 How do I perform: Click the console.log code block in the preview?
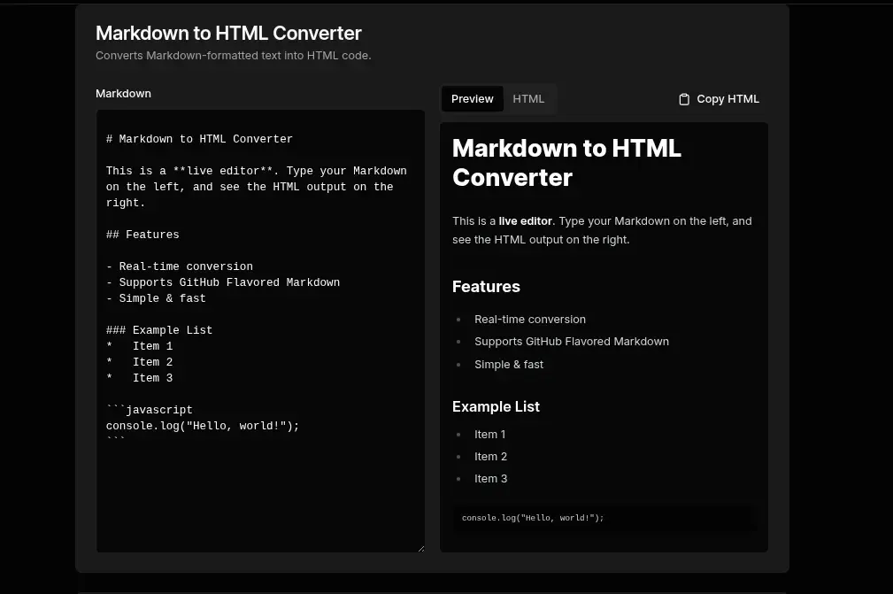(x=532, y=517)
